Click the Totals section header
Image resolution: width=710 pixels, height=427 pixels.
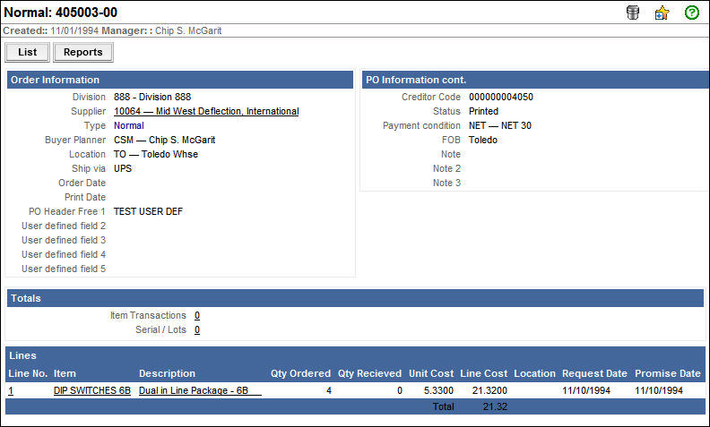[26, 298]
